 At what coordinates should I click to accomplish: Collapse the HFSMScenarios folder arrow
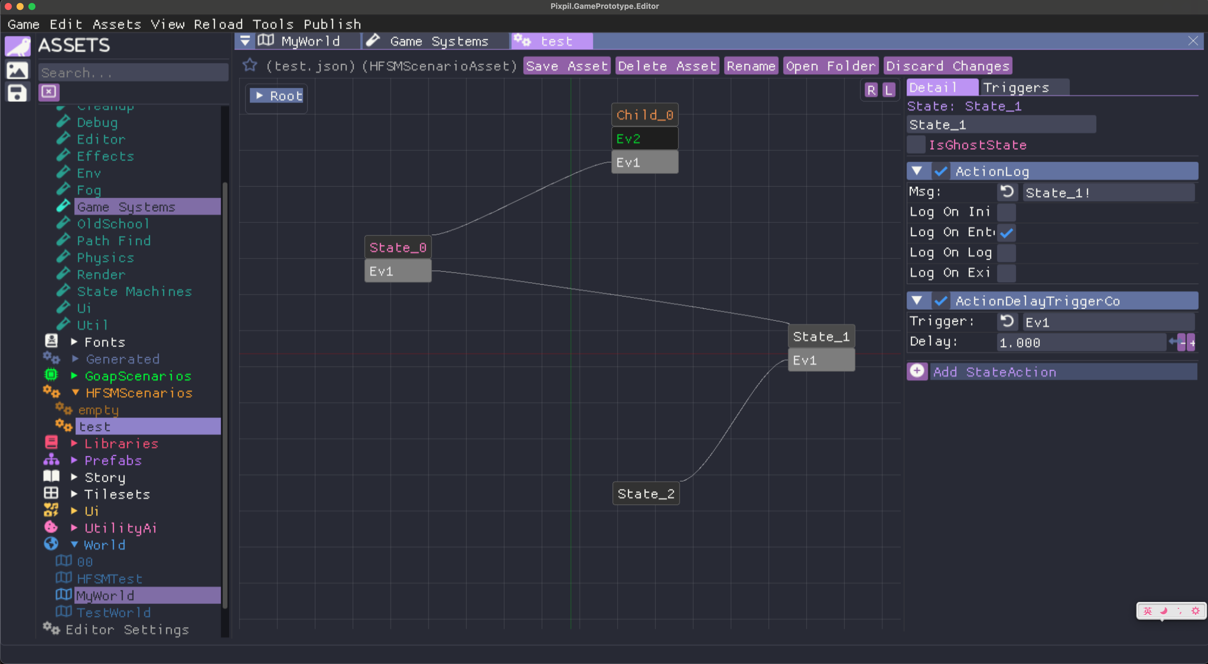coord(75,393)
